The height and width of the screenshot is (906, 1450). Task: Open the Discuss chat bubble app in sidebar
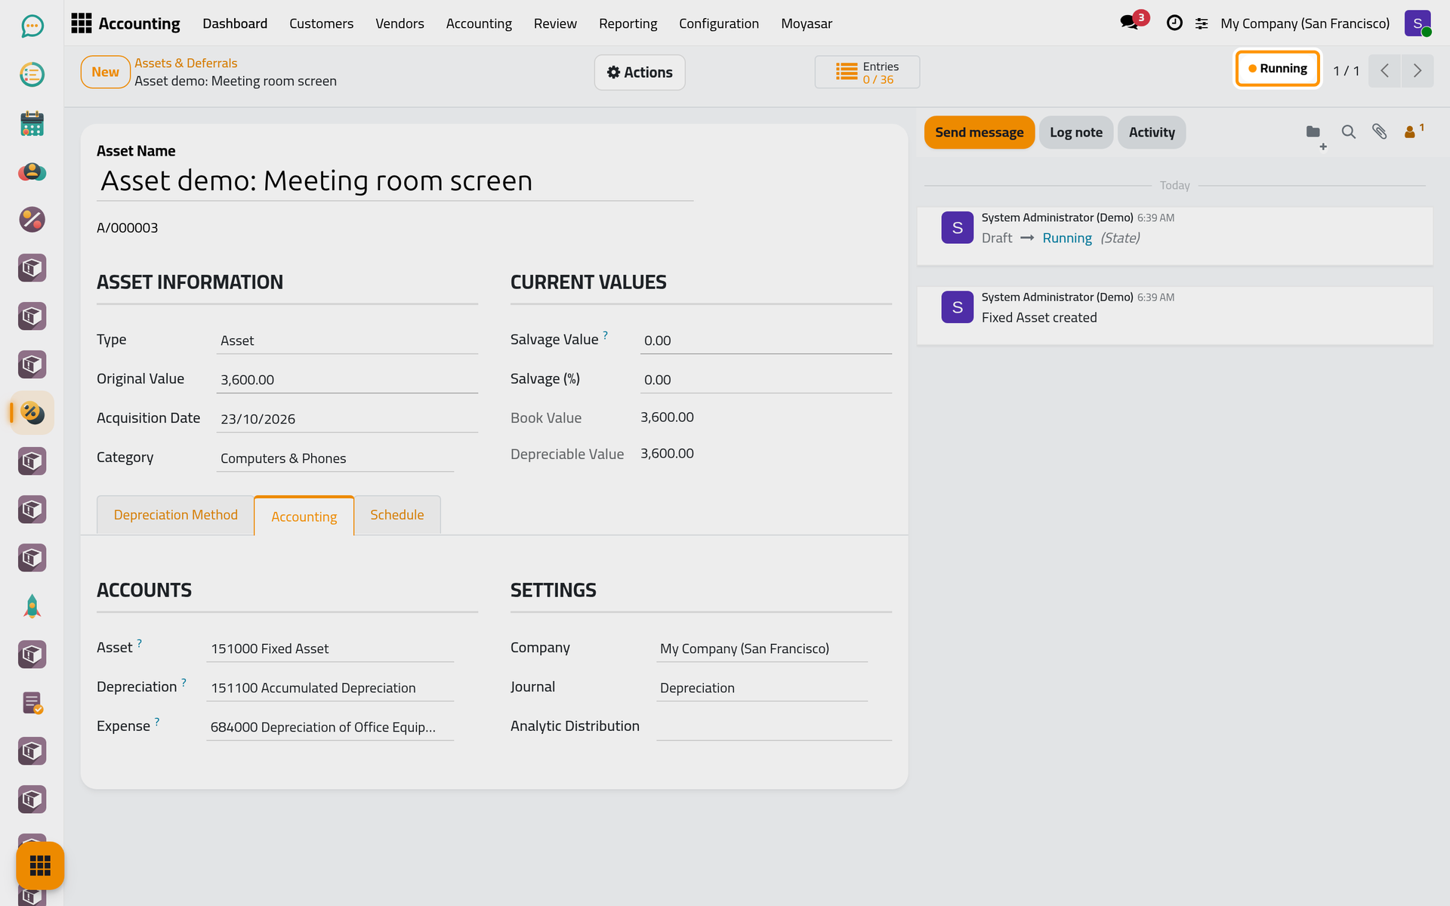click(32, 26)
